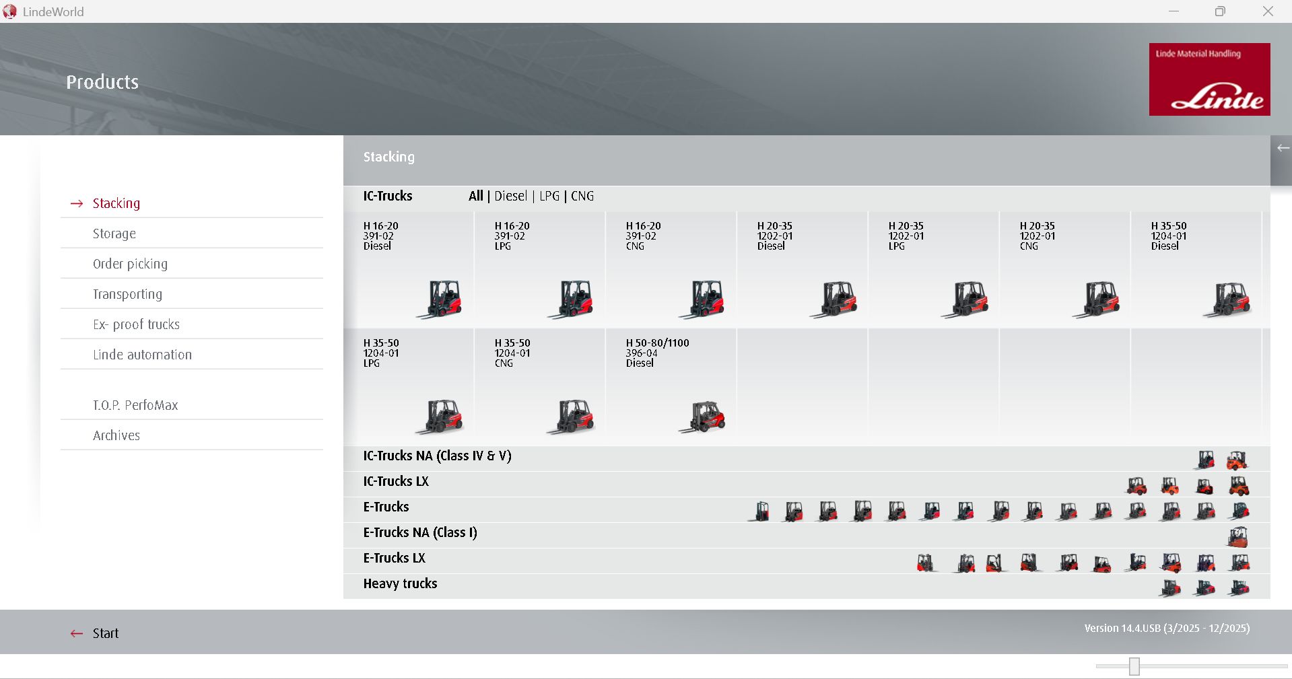Image resolution: width=1292 pixels, height=679 pixels.
Task: Click first forklift icon in IC-Trucks LX row
Action: pyautogui.click(x=1136, y=486)
